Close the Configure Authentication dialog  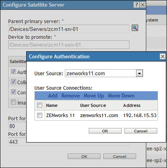click(x=162, y=56)
